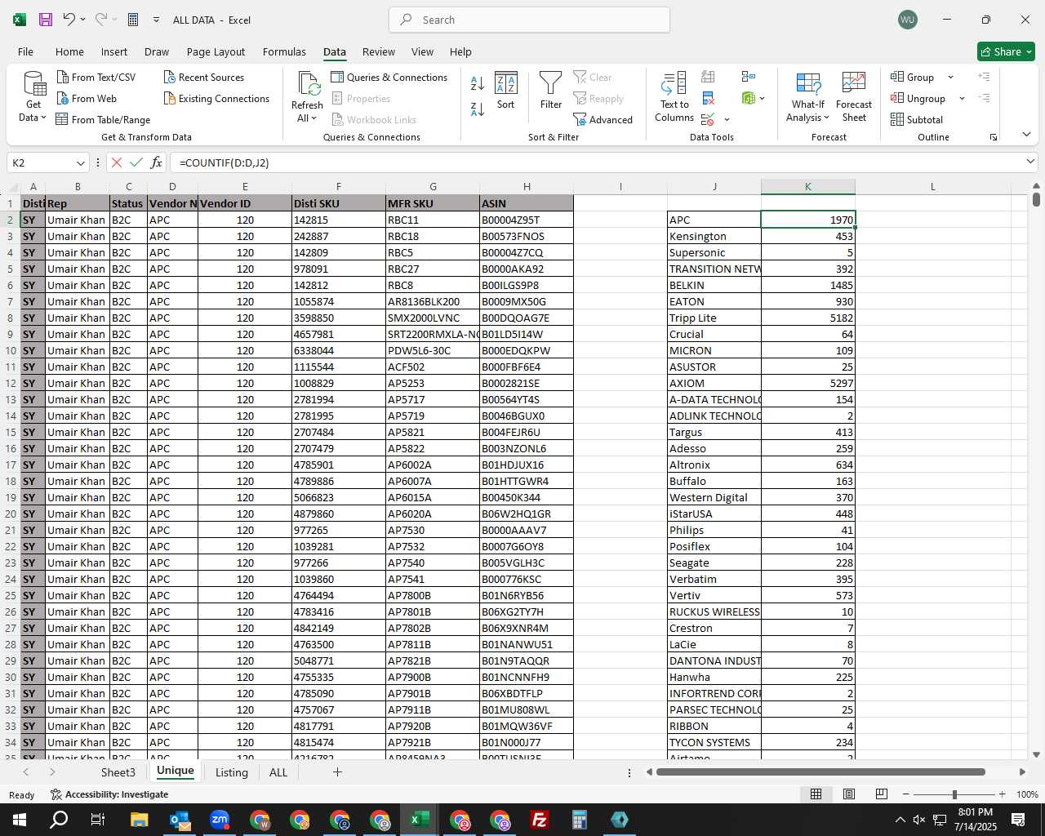Import data From Web

coord(87,98)
